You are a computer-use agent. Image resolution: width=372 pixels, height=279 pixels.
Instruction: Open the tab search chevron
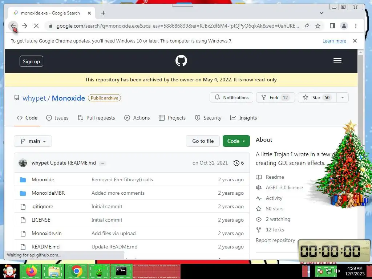click(x=322, y=13)
